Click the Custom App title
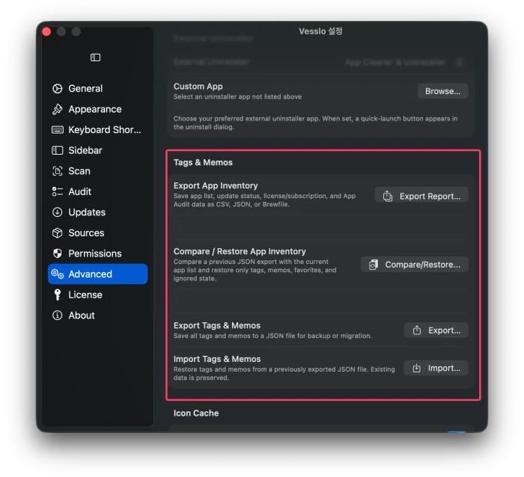This screenshot has width=524, height=477. pyautogui.click(x=198, y=87)
